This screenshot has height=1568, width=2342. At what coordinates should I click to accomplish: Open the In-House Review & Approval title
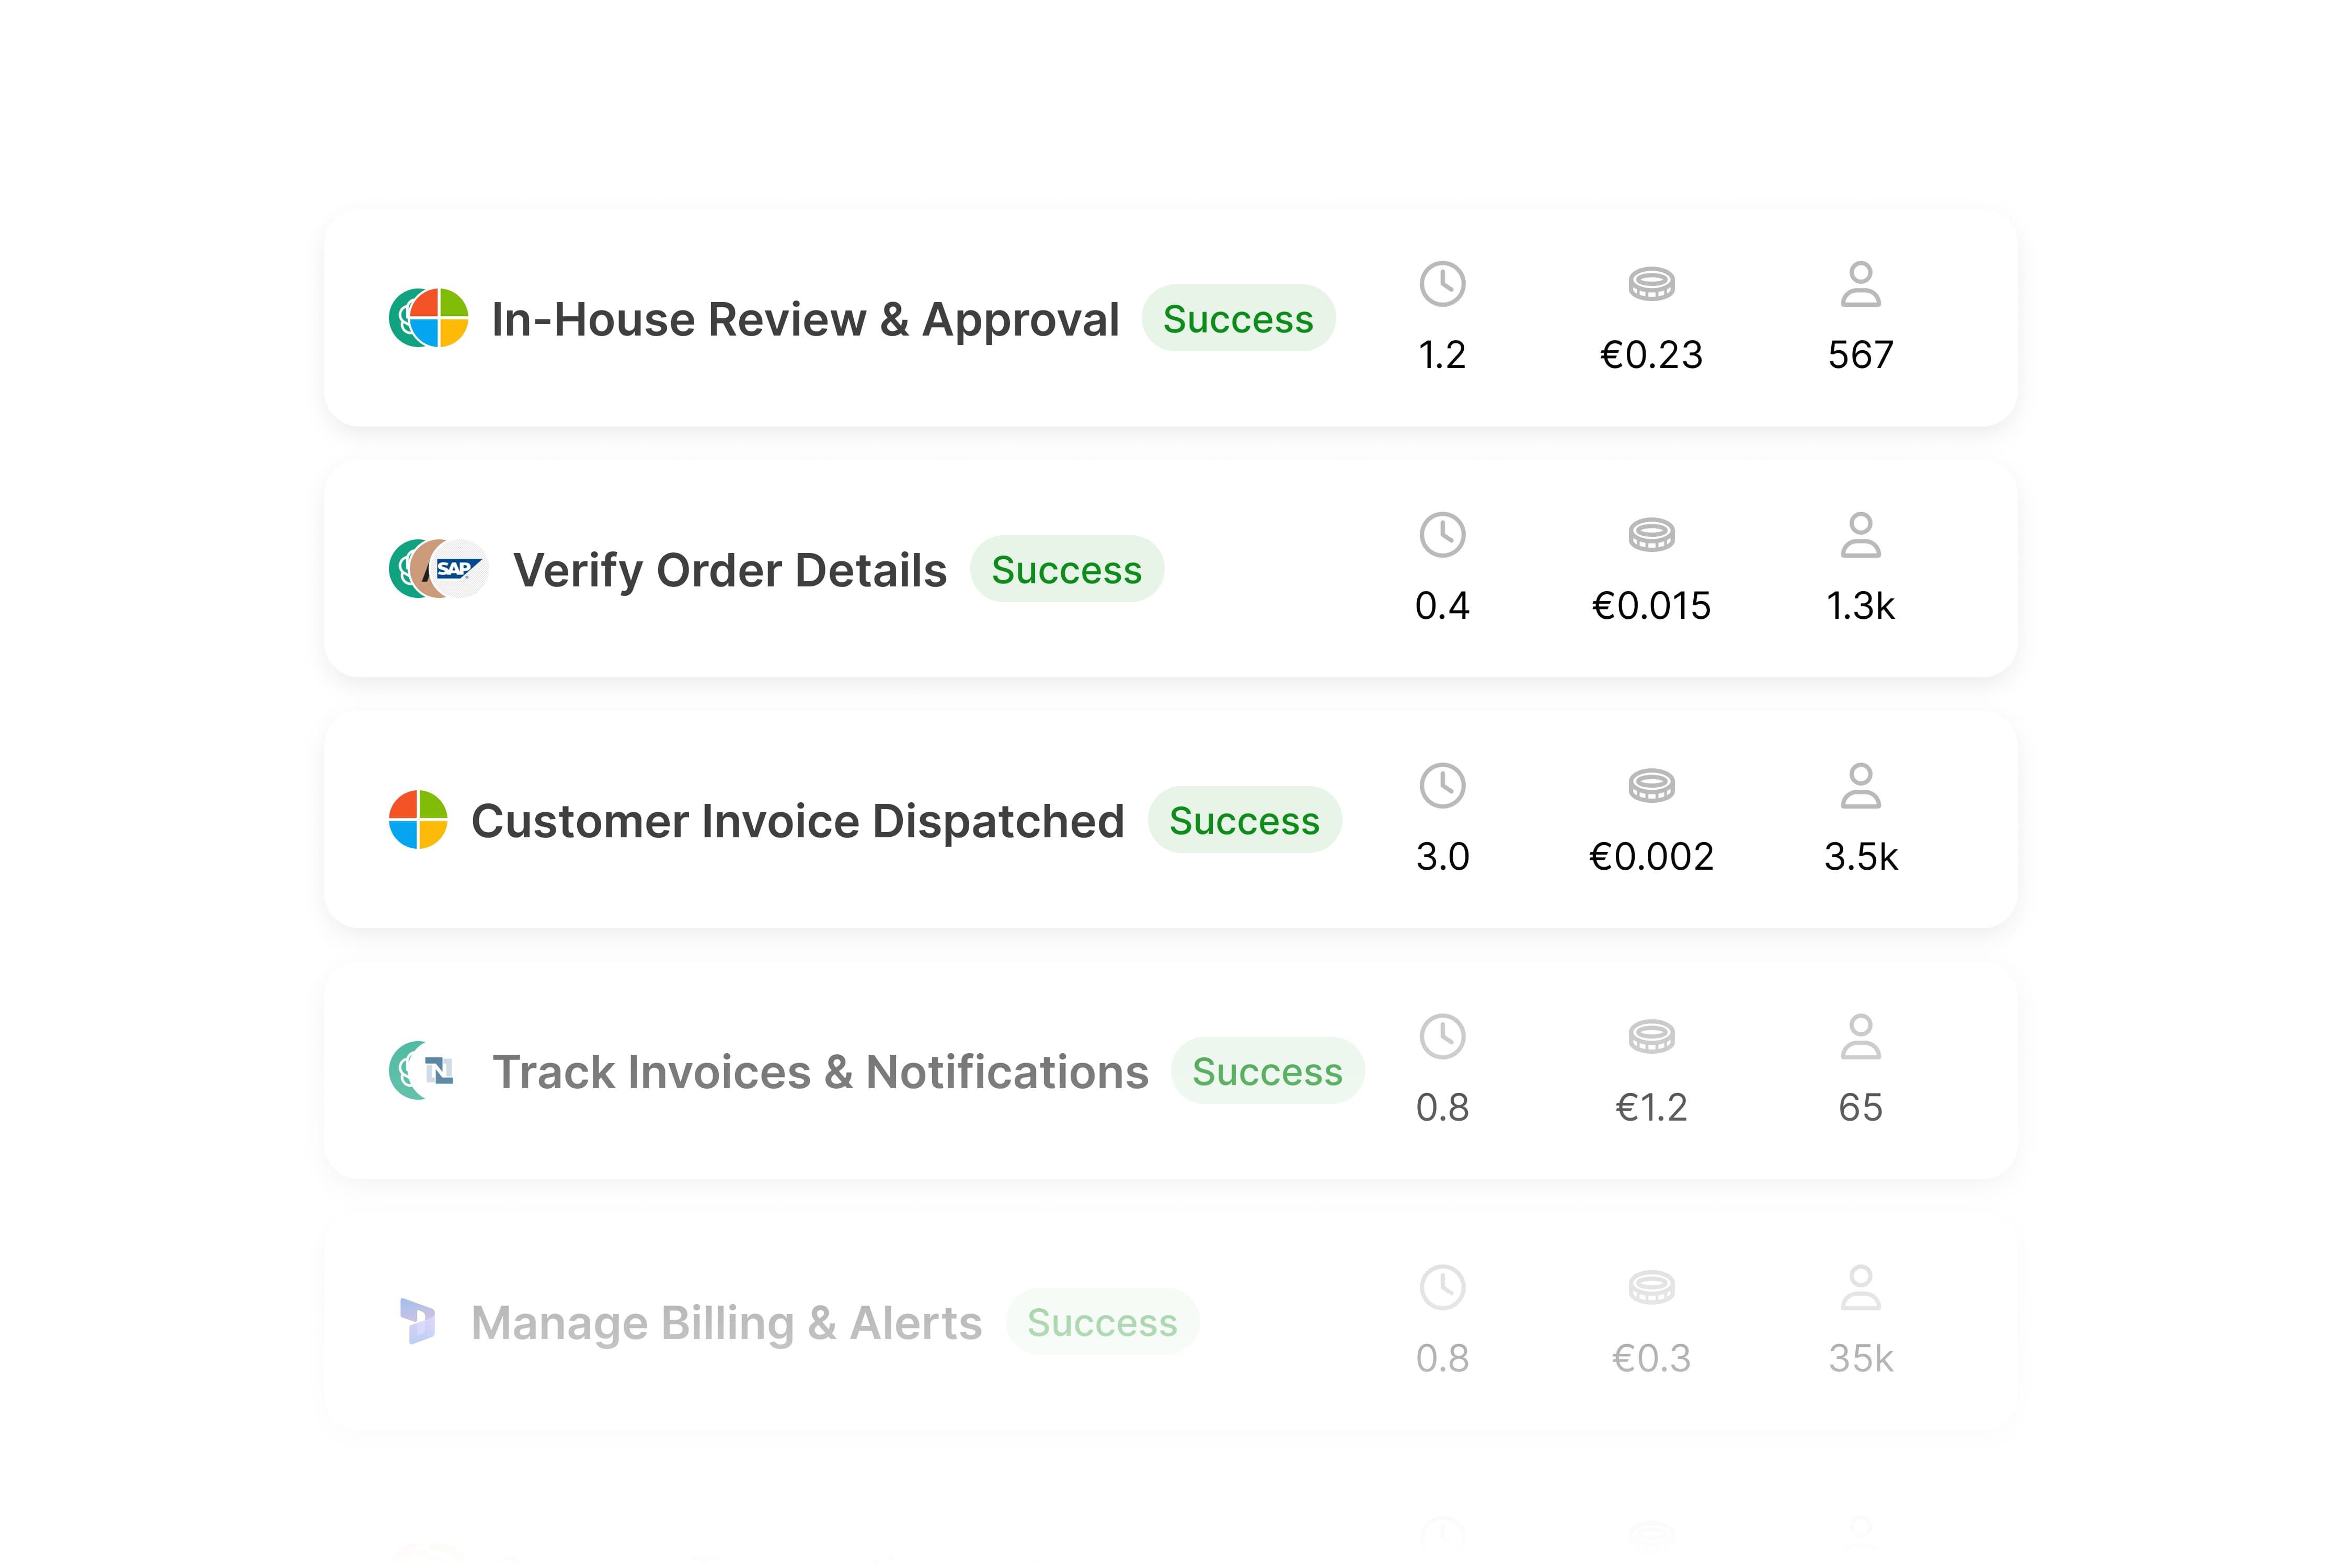click(805, 320)
